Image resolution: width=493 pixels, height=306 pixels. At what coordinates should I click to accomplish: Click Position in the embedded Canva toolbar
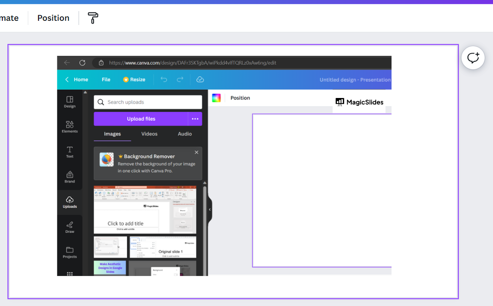tap(240, 98)
